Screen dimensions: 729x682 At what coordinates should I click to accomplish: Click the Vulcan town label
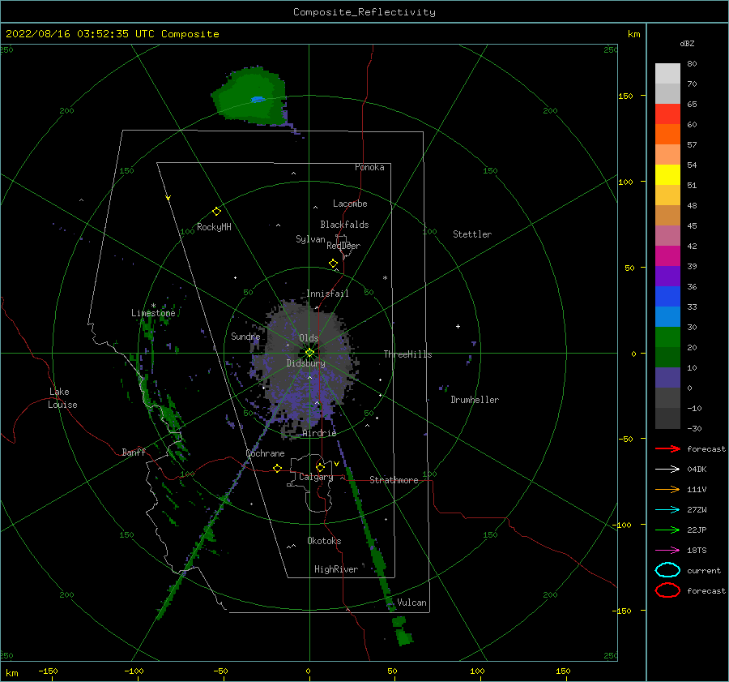pos(411,603)
